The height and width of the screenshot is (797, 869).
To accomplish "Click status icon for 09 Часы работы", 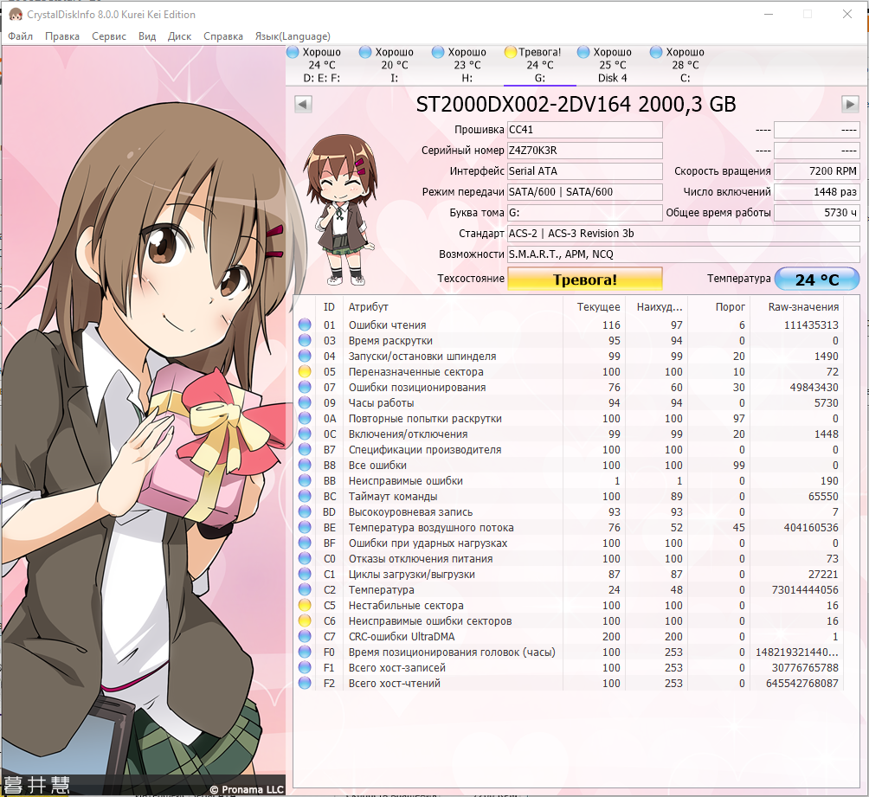I will pyautogui.click(x=305, y=403).
